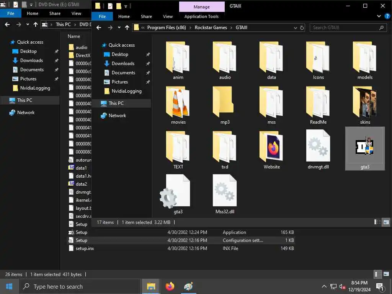Image resolution: width=392 pixels, height=294 pixels.
Task: Open the Windows Start menu
Action: (x=9, y=286)
